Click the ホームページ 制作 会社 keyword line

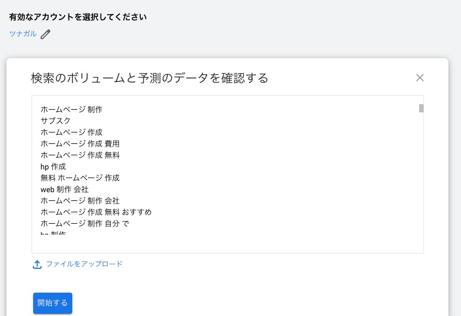(x=80, y=200)
